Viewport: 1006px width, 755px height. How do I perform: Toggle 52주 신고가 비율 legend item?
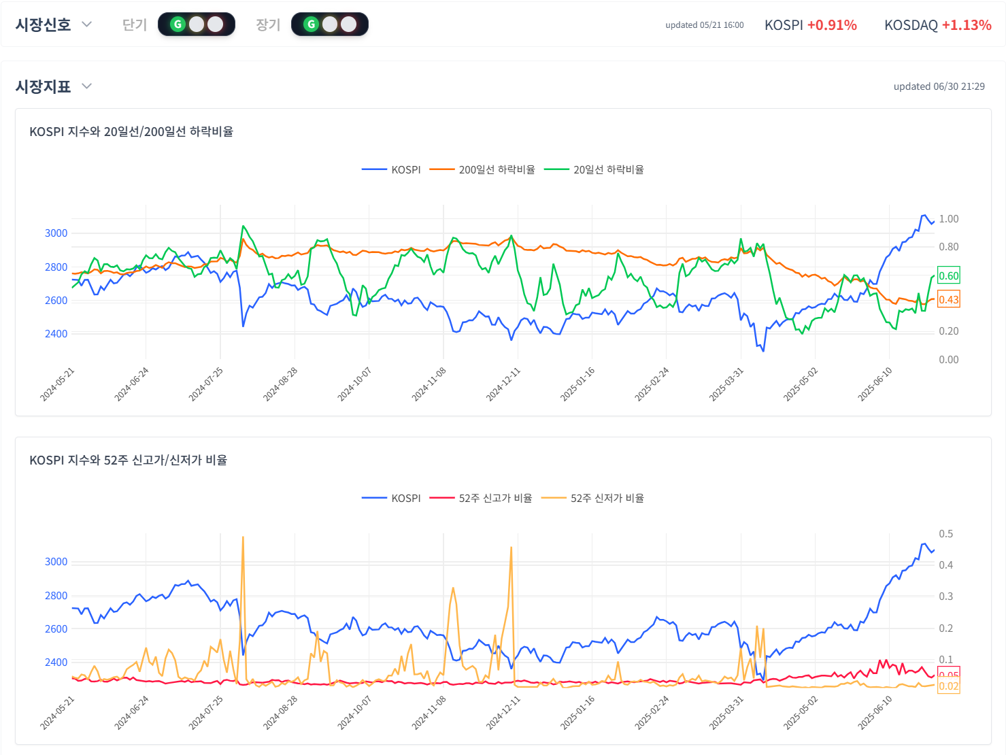tap(482, 498)
